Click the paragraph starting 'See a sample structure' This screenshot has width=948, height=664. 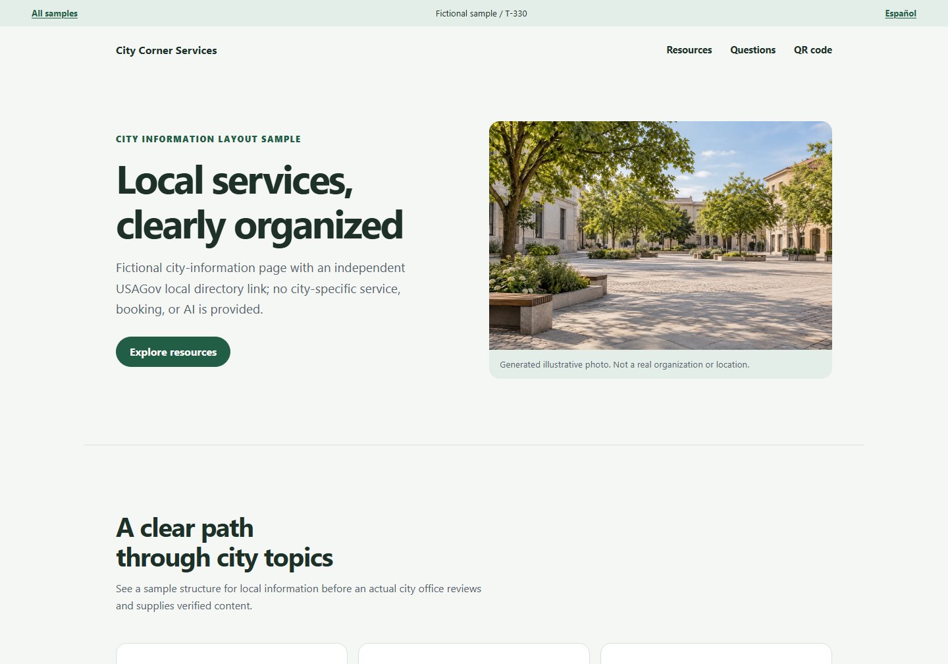click(298, 597)
